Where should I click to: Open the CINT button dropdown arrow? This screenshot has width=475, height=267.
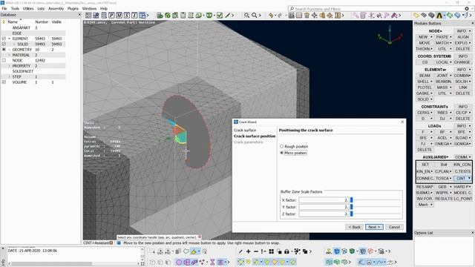[469, 178]
